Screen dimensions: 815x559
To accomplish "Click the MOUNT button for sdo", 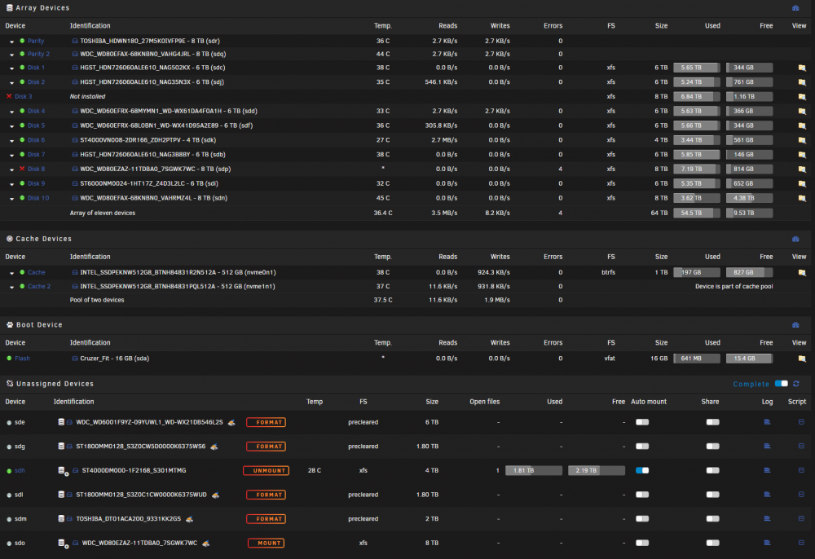I will tap(267, 543).
